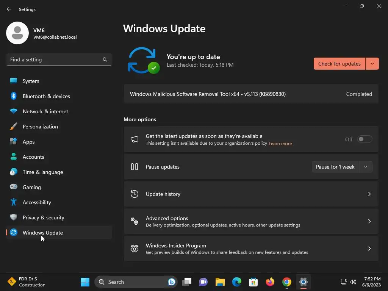Open the Chat app on the taskbar
388x291 pixels.
(x=203, y=282)
